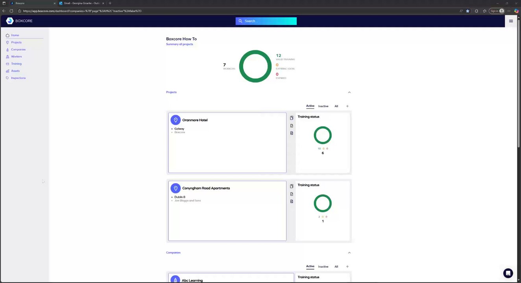Select the Companies All filter tab
This screenshot has width=521, height=283.
pyautogui.click(x=336, y=266)
